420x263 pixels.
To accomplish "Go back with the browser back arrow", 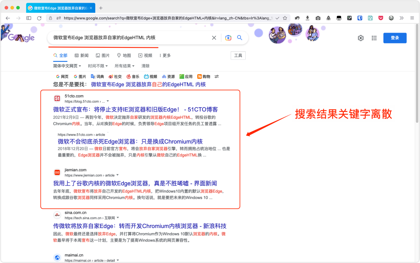I will (8, 18).
